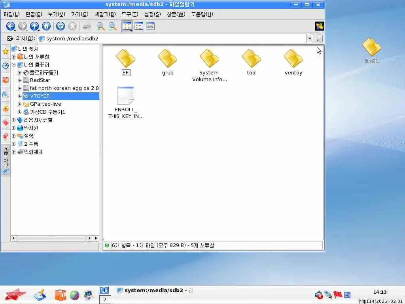The width and height of the screenshot is (405, 304).
Task: Switch to icon view mode
Action: point(127,26)
